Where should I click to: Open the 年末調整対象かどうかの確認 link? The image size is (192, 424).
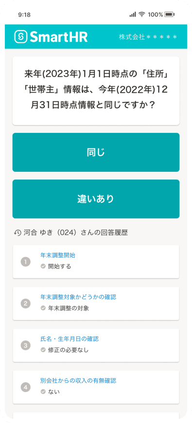[78, 297]
